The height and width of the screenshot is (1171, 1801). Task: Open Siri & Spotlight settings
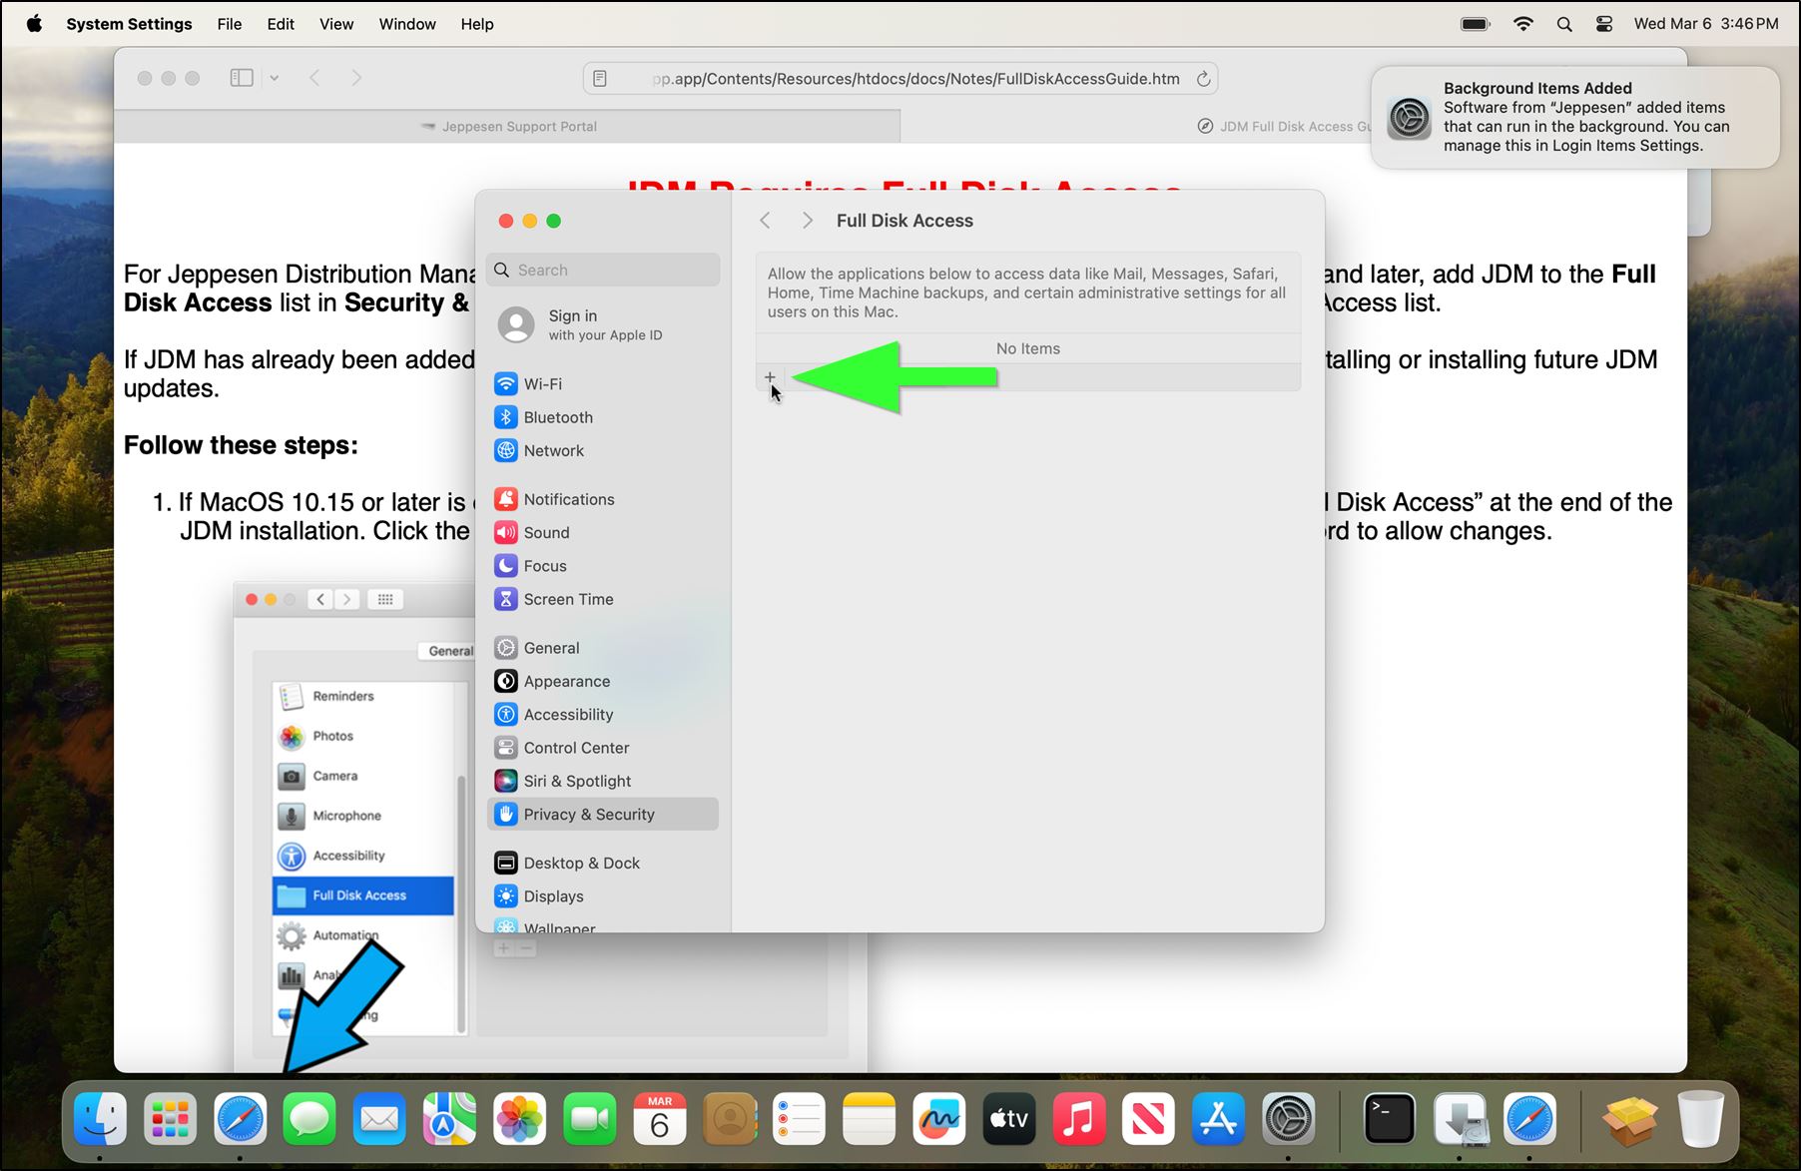coord(577,782)
